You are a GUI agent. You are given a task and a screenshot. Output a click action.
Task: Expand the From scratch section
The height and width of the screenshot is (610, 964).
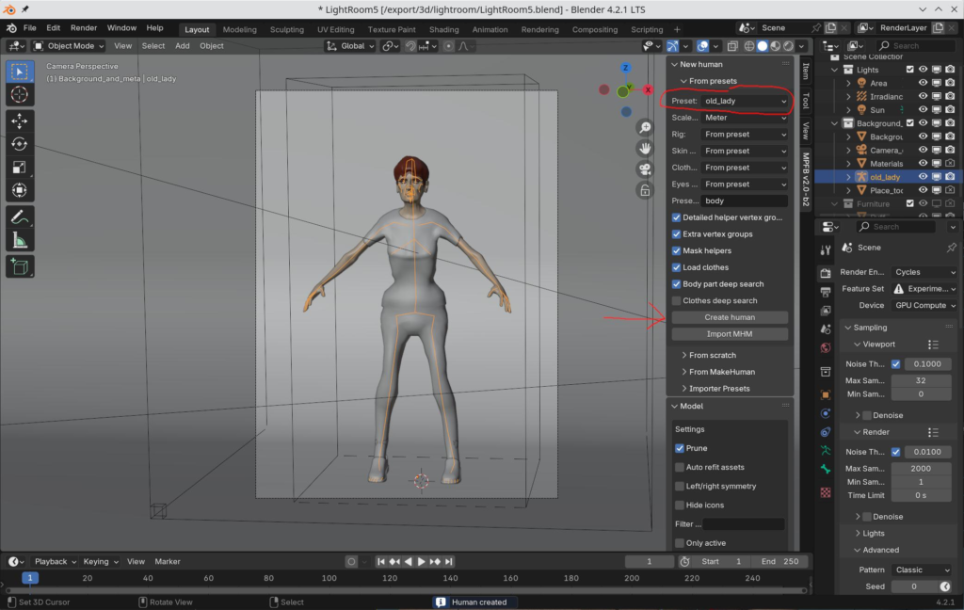tap(712, 355)
